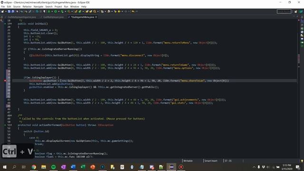Collapse the Javadoc comment at line 48
304x171 pixels.
(11, 115)
